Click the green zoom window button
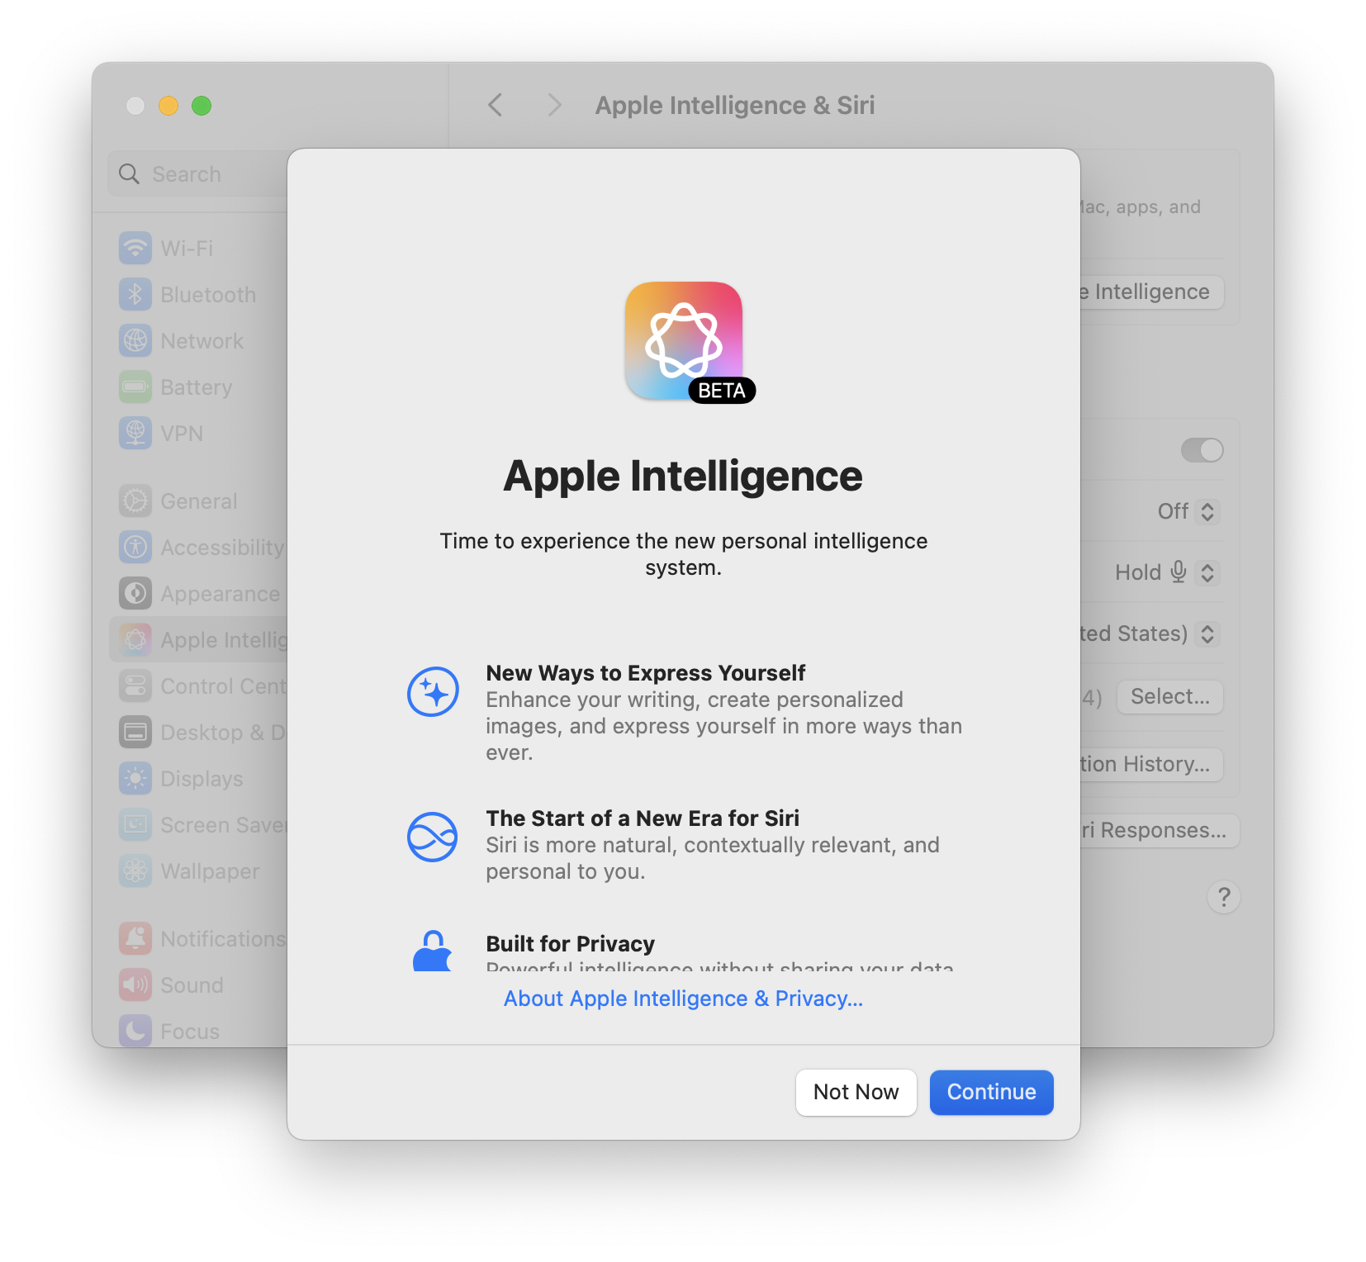The width and height of the screenshot is (1366, 1262). tap(202, 106)
